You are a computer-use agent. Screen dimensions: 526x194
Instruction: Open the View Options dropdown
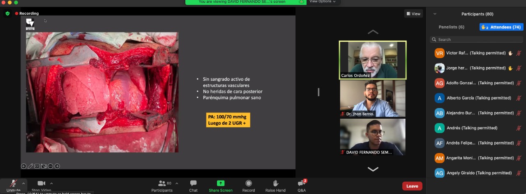tap(322, 2)
